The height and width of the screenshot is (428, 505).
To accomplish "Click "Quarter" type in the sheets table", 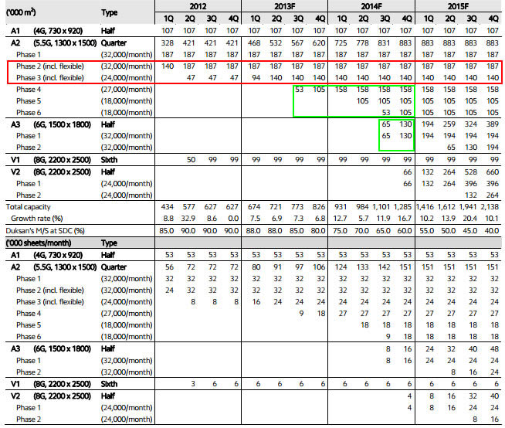I will coord(114,267).
